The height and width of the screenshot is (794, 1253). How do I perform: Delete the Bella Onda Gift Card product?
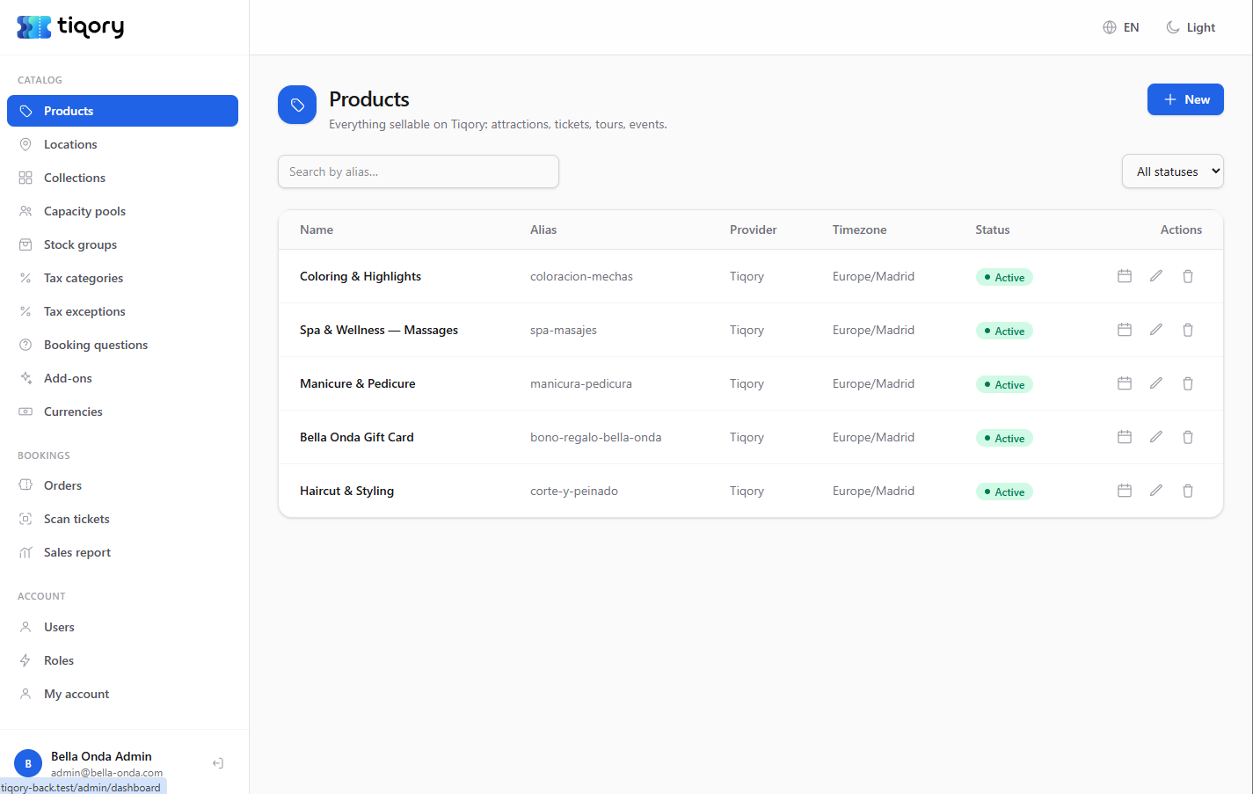click(1187, 437)
